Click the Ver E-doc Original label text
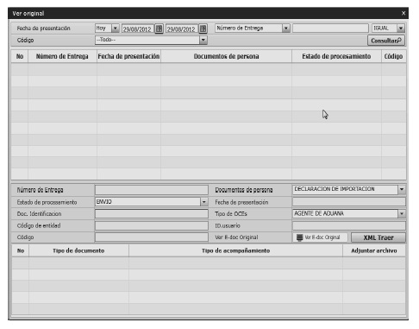Image resolution: width=419 pixels, height=329 pixels. click(236, 237)
